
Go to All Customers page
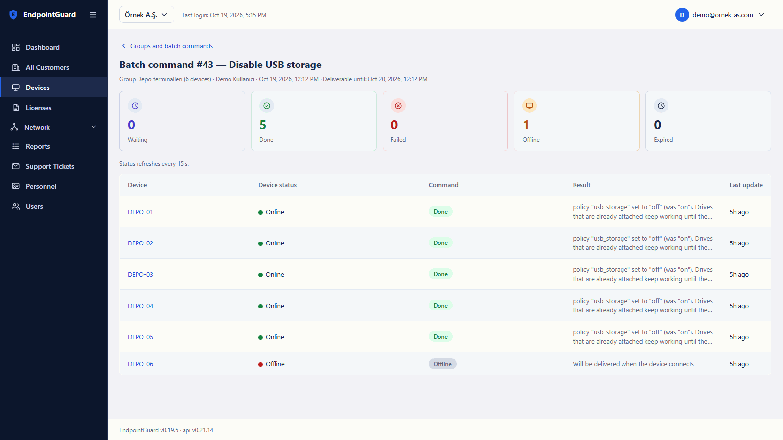click(x=54, y=67)
